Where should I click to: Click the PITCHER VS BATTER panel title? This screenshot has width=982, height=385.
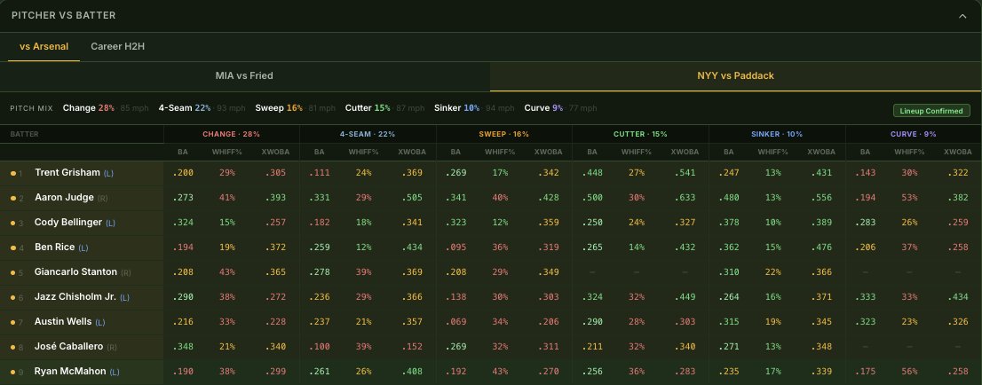64,16
